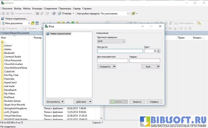The height and width of the screenshot is (128, 208).
Task: Click the Найти файлы search icon
Action: tap(176, 23)
